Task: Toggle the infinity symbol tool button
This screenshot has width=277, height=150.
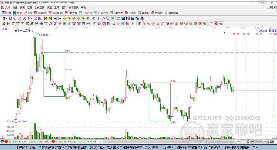Action: (x=221, y=24)
